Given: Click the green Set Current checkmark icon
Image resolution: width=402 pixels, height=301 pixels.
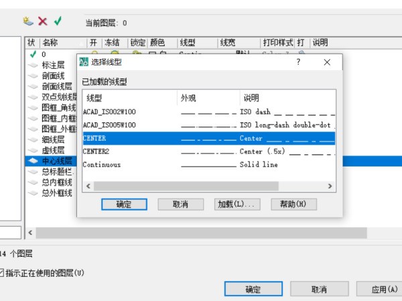Looking at the screenshot, I should point(58,21).
